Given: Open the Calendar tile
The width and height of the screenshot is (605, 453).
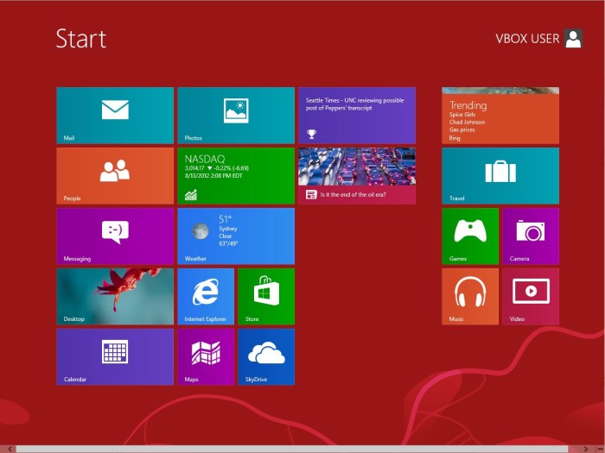Looking at the screenshot, I should coord(115,356).
